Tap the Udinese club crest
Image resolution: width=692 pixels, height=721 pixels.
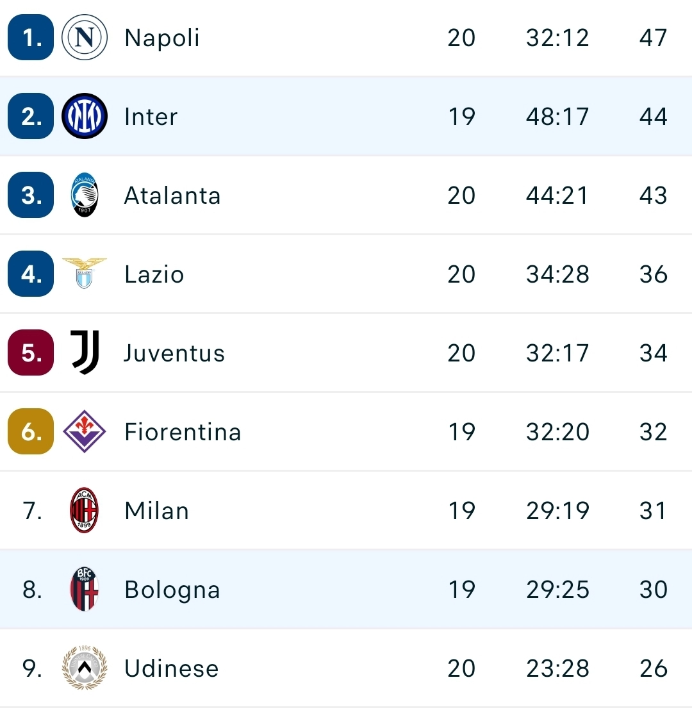[85, 668]
